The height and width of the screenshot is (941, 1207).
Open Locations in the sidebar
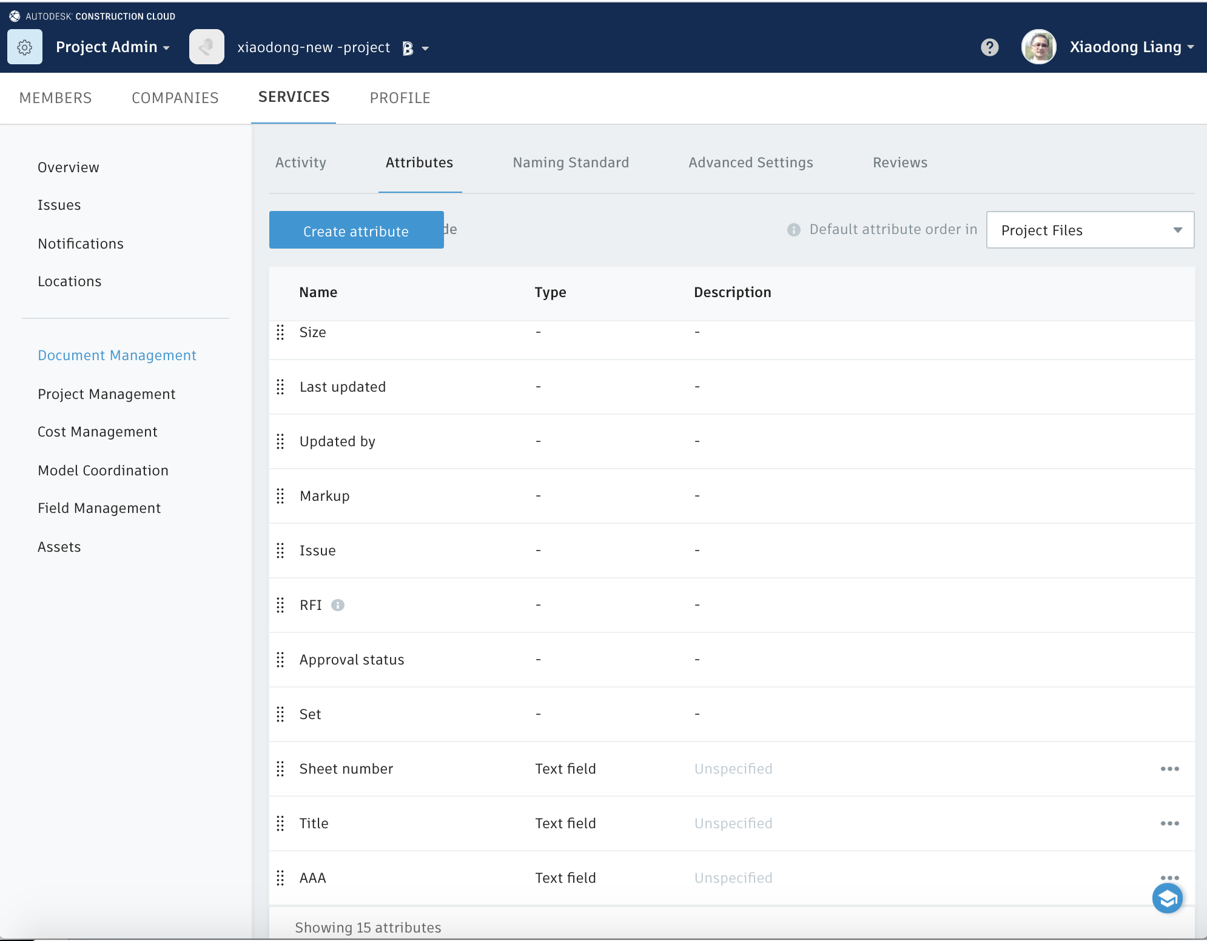(70, 281)
